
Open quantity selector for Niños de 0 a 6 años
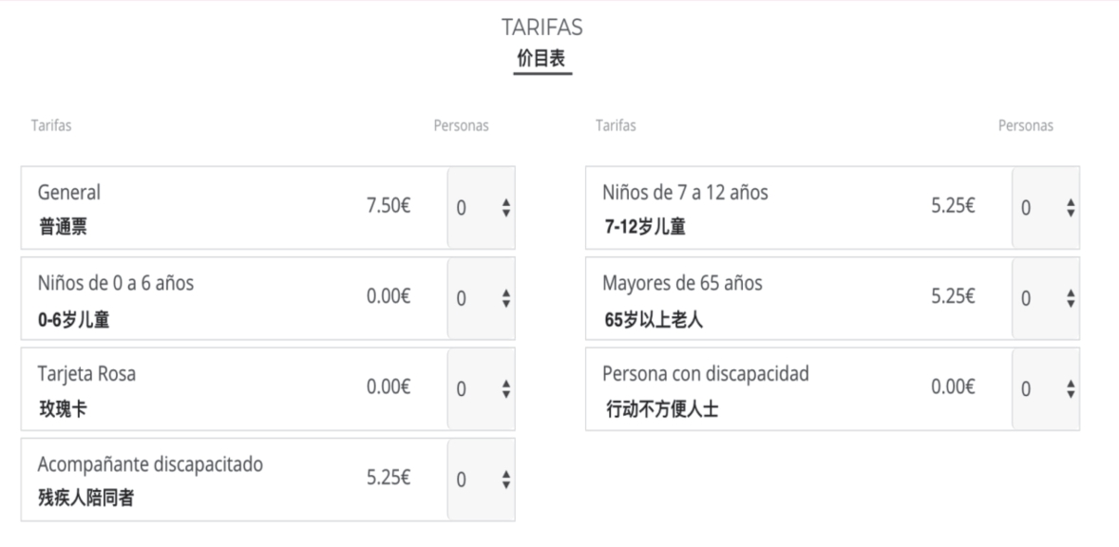pyautogui.click(x=482, y=298)
